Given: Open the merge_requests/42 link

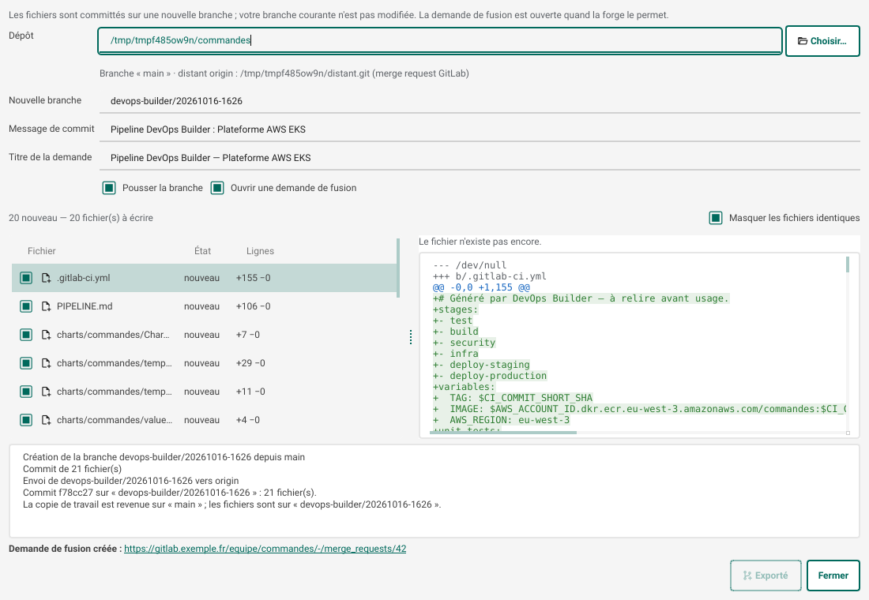Looking at the screenshot, I should [265, 549].
